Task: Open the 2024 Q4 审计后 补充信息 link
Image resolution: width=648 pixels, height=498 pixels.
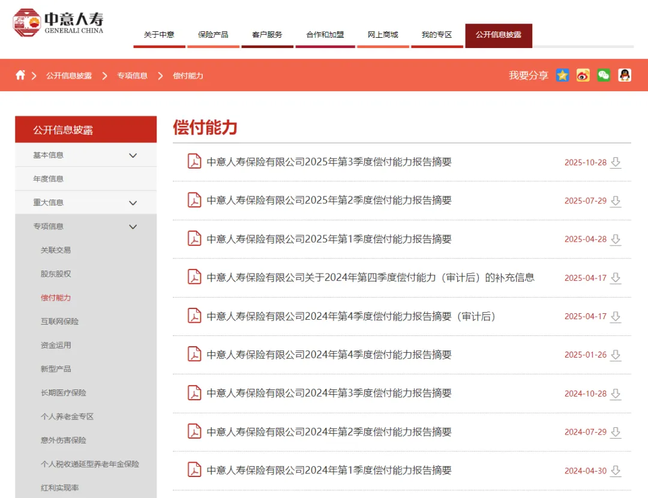Action: (370, 278)
